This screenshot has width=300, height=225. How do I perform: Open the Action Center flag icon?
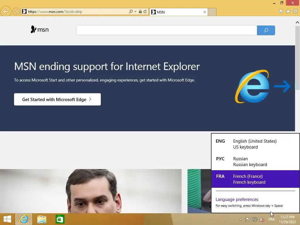pos(248,219)
